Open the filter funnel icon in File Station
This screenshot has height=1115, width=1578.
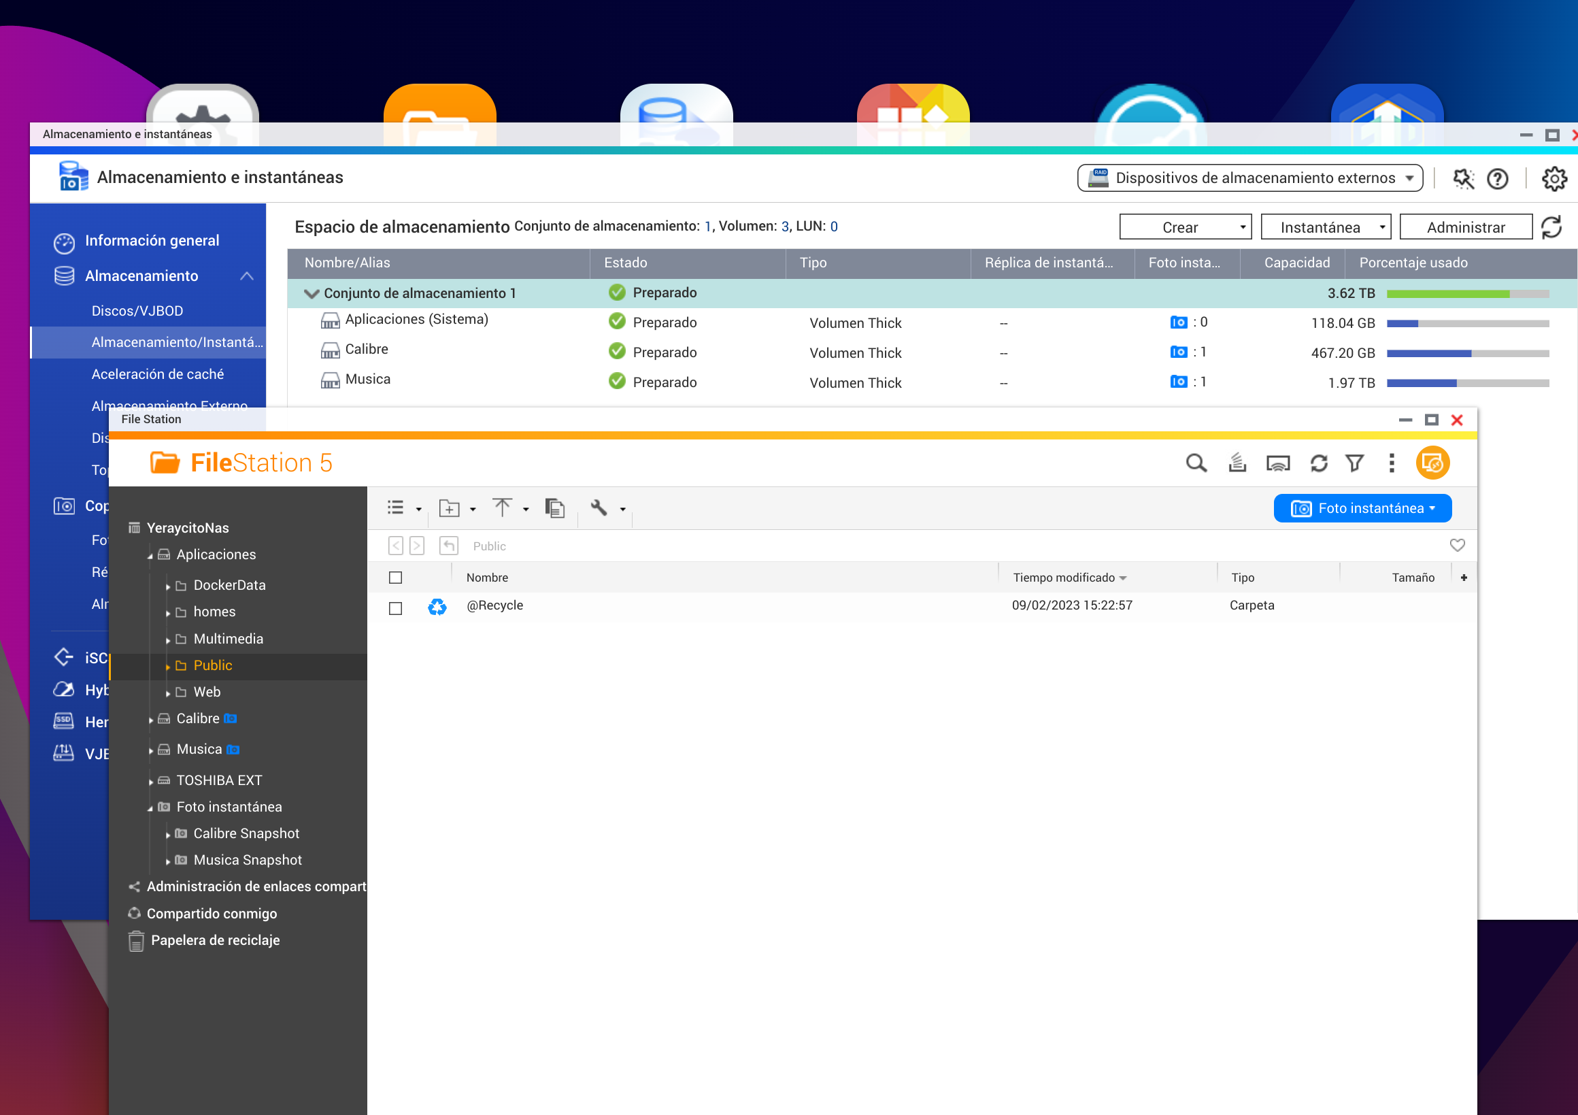point(1355,463)
